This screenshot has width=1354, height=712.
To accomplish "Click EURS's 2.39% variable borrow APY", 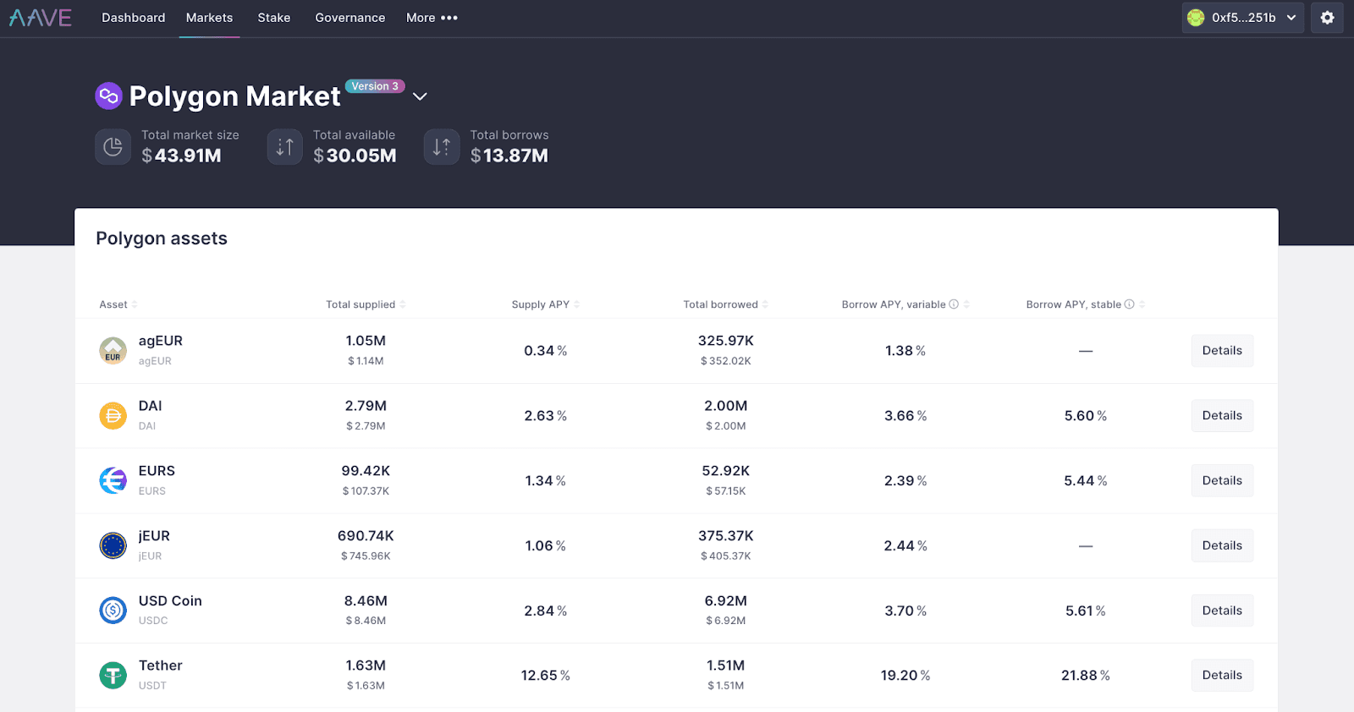I will [905, 480].
